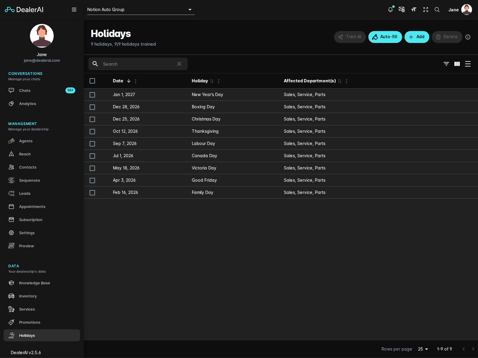Open the filter icon above the holidays table

446,64
